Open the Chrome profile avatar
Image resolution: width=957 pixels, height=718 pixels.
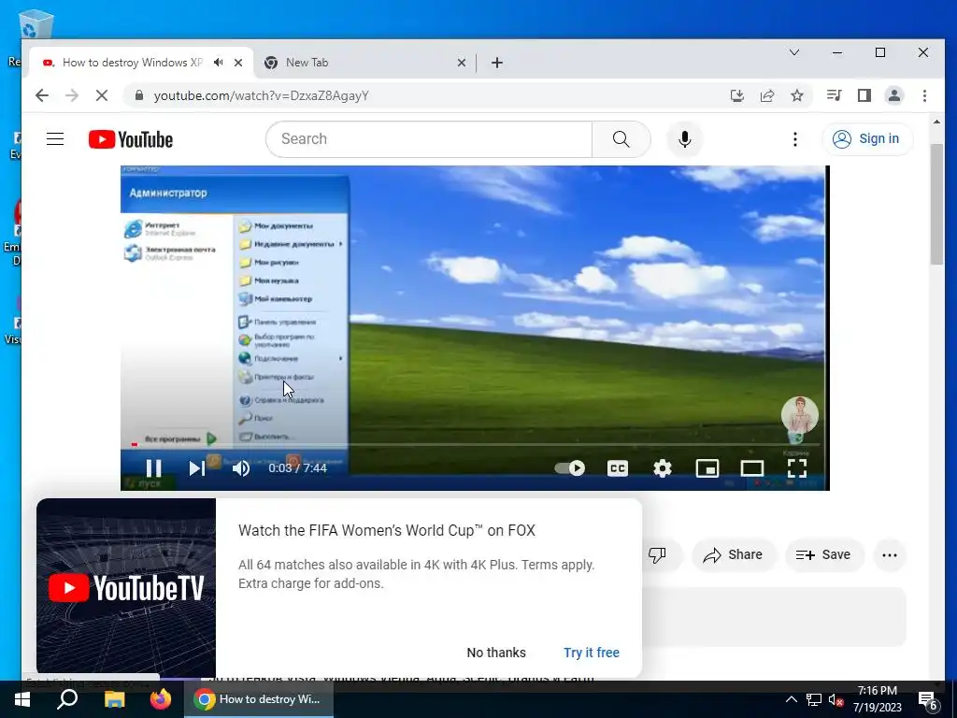(x=894, y=95)
